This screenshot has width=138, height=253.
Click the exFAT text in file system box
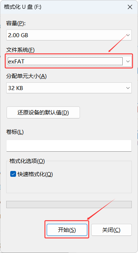click(16, 62)
